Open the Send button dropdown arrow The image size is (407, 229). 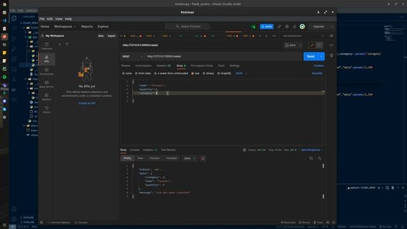click(x=321, y=57)
